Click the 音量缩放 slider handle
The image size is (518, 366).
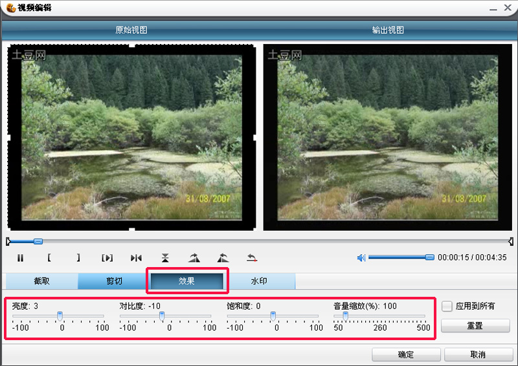(x=346, y=316)
